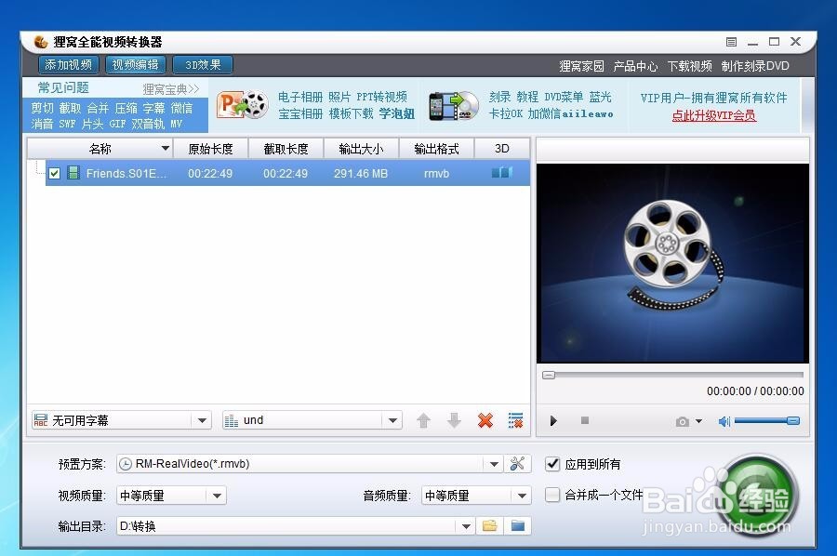Open the 产品中心 menu item
Image resolution: width=837 pixels, height=556 pixels.
(x=635, y=66)
